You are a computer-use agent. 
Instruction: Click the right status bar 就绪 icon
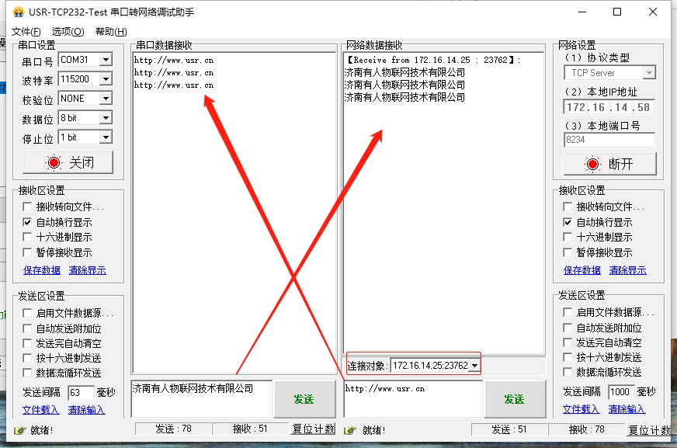click(350, 430)
